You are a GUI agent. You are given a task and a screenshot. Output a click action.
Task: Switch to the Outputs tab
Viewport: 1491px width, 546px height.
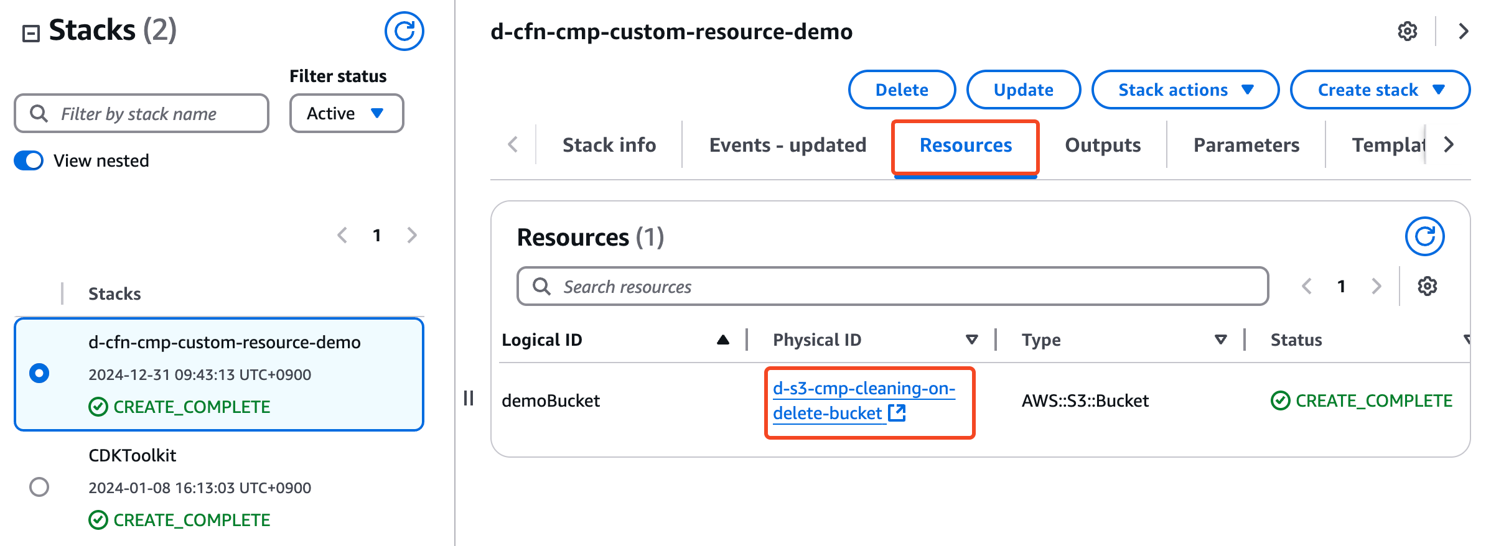click(1102, 145)
